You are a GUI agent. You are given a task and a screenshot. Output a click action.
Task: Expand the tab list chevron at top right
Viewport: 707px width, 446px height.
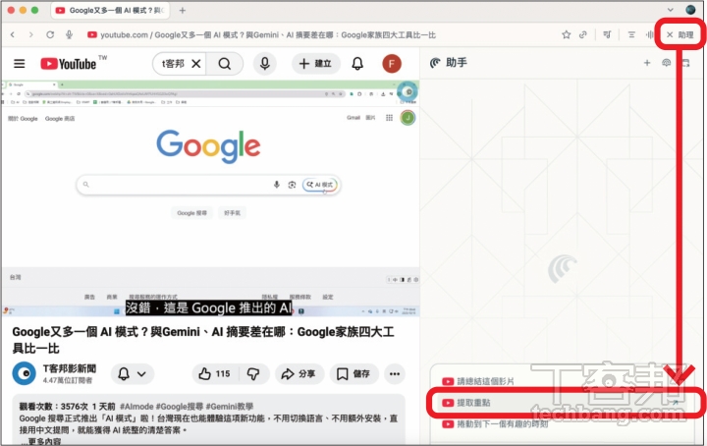pos(670,10)
